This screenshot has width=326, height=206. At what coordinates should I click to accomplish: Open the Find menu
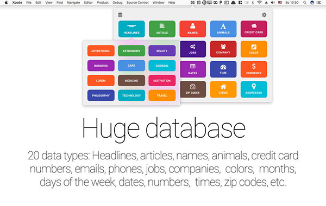coord(60,3)
